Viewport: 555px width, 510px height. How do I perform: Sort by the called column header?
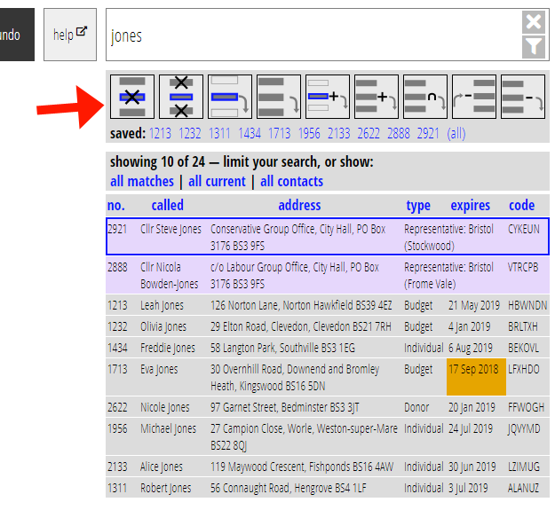168,206
